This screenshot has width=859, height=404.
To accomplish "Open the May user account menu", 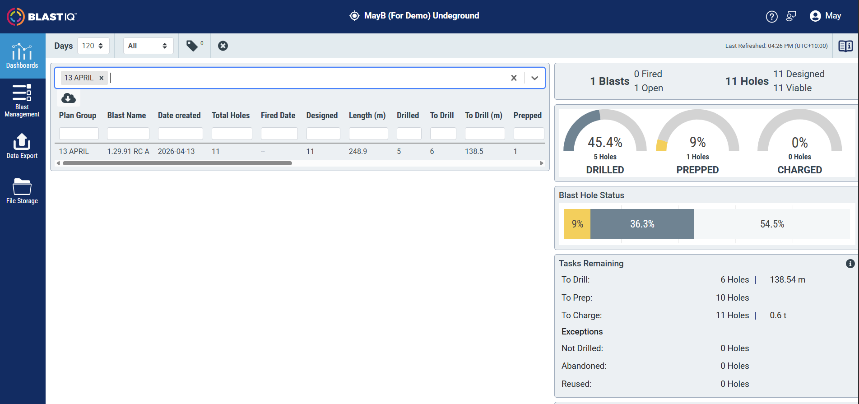I will [x=826, y=16].
